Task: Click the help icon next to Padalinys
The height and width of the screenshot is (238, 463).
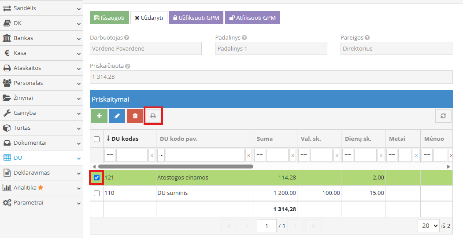Action: click(x=244, y=38)
